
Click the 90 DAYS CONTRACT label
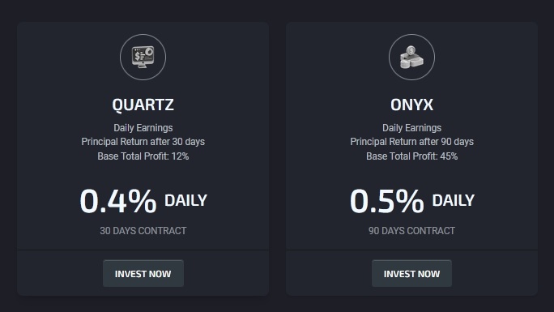point(411,231)
